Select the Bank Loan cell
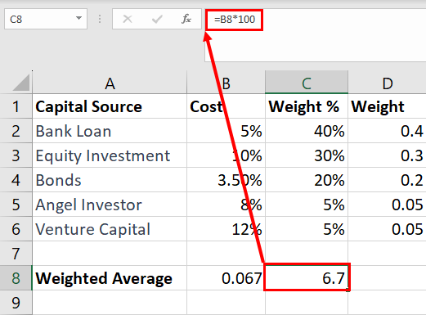Image resolution: width=426 pixels, height=315 pixels. click(110, 131)
